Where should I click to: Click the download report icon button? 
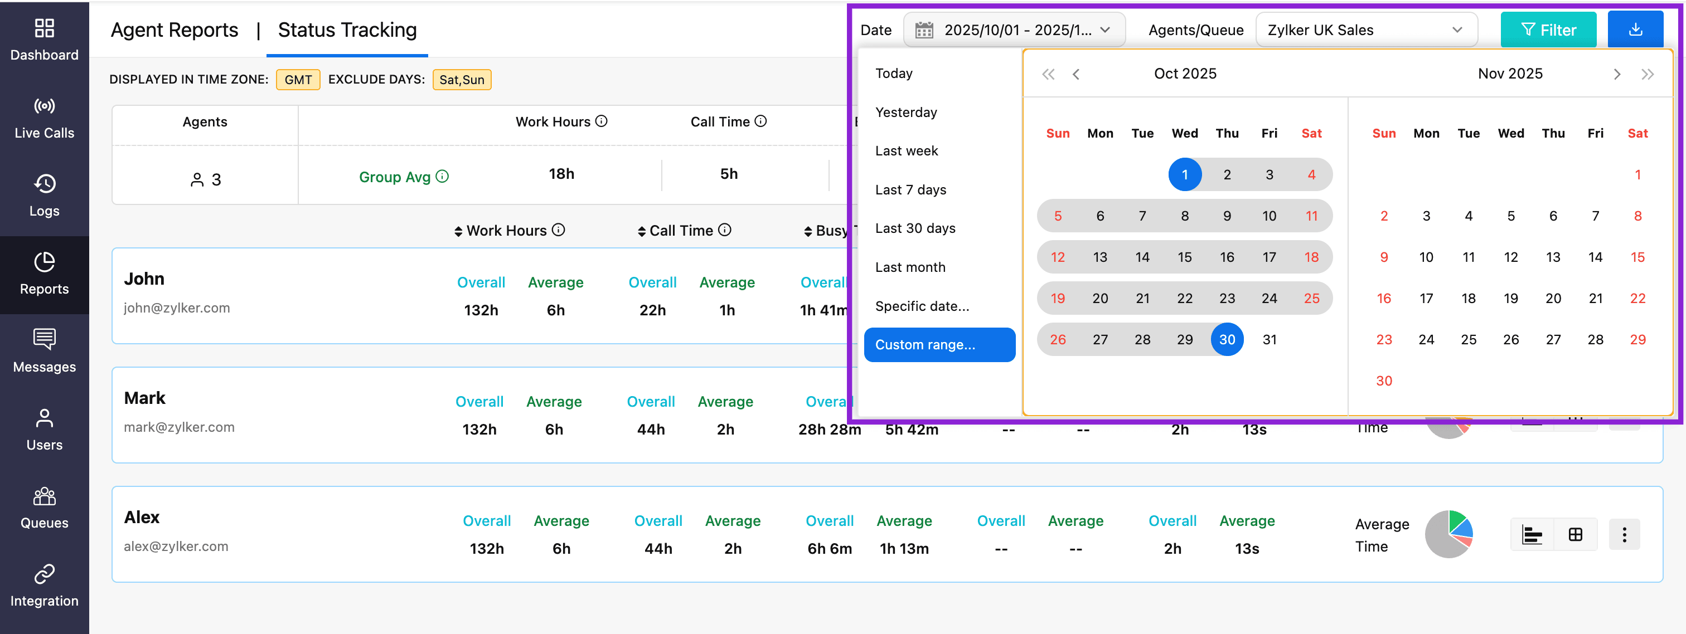click(x=1634, y=30)
